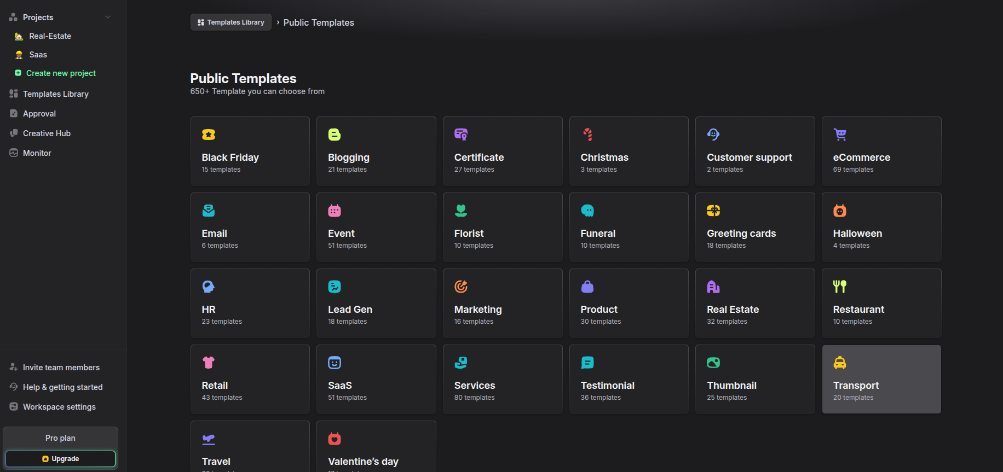Click the Restaurant fork and spoon icon
The height and width of the screenshot is (472, 1003).
[840, 287]
